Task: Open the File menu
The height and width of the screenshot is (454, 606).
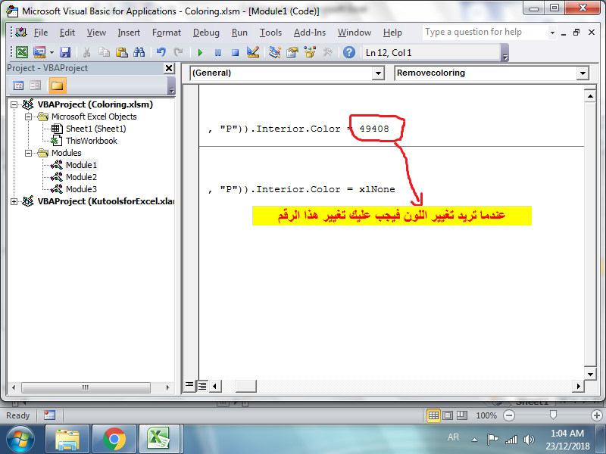Action: (41, 33)
